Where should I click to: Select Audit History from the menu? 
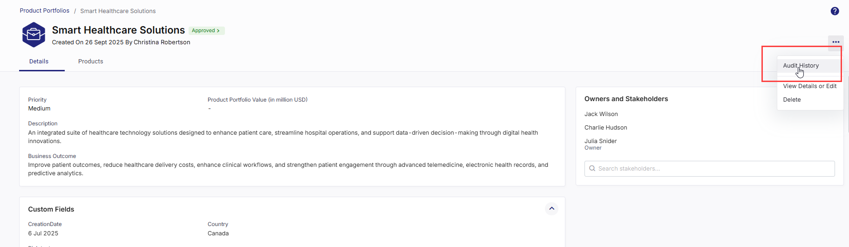801,66
